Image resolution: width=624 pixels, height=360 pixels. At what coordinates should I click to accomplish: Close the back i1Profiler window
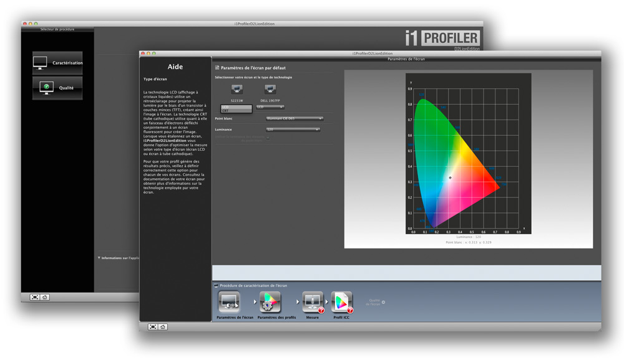(x=25, y=24)
